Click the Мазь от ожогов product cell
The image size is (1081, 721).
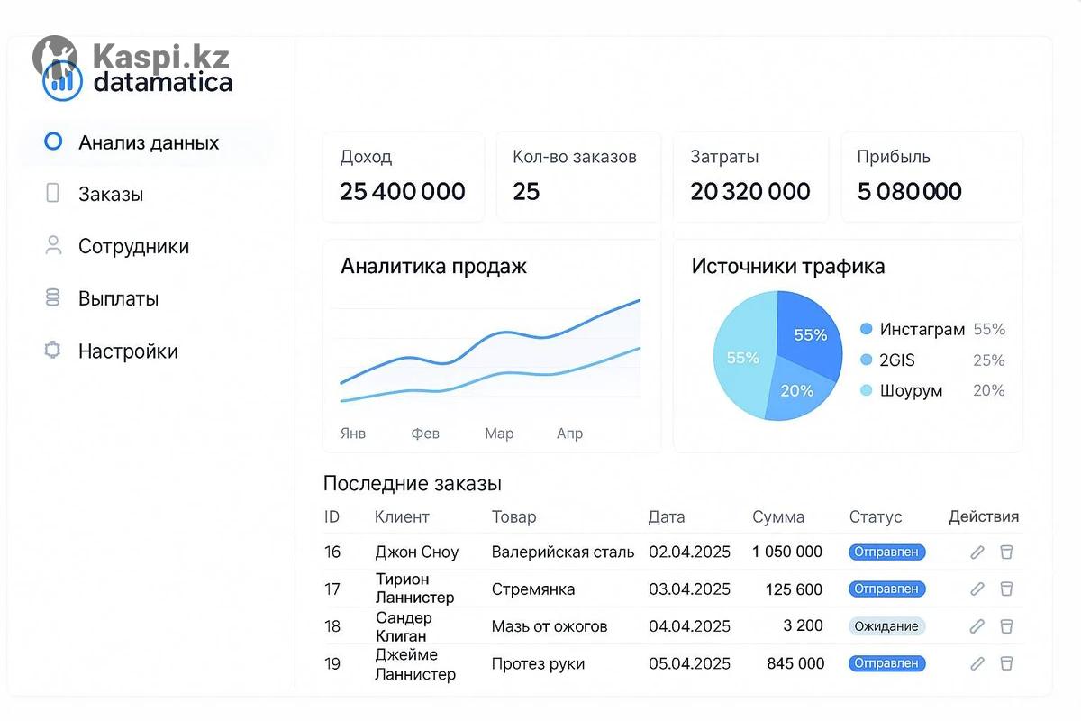pos(550,626)
